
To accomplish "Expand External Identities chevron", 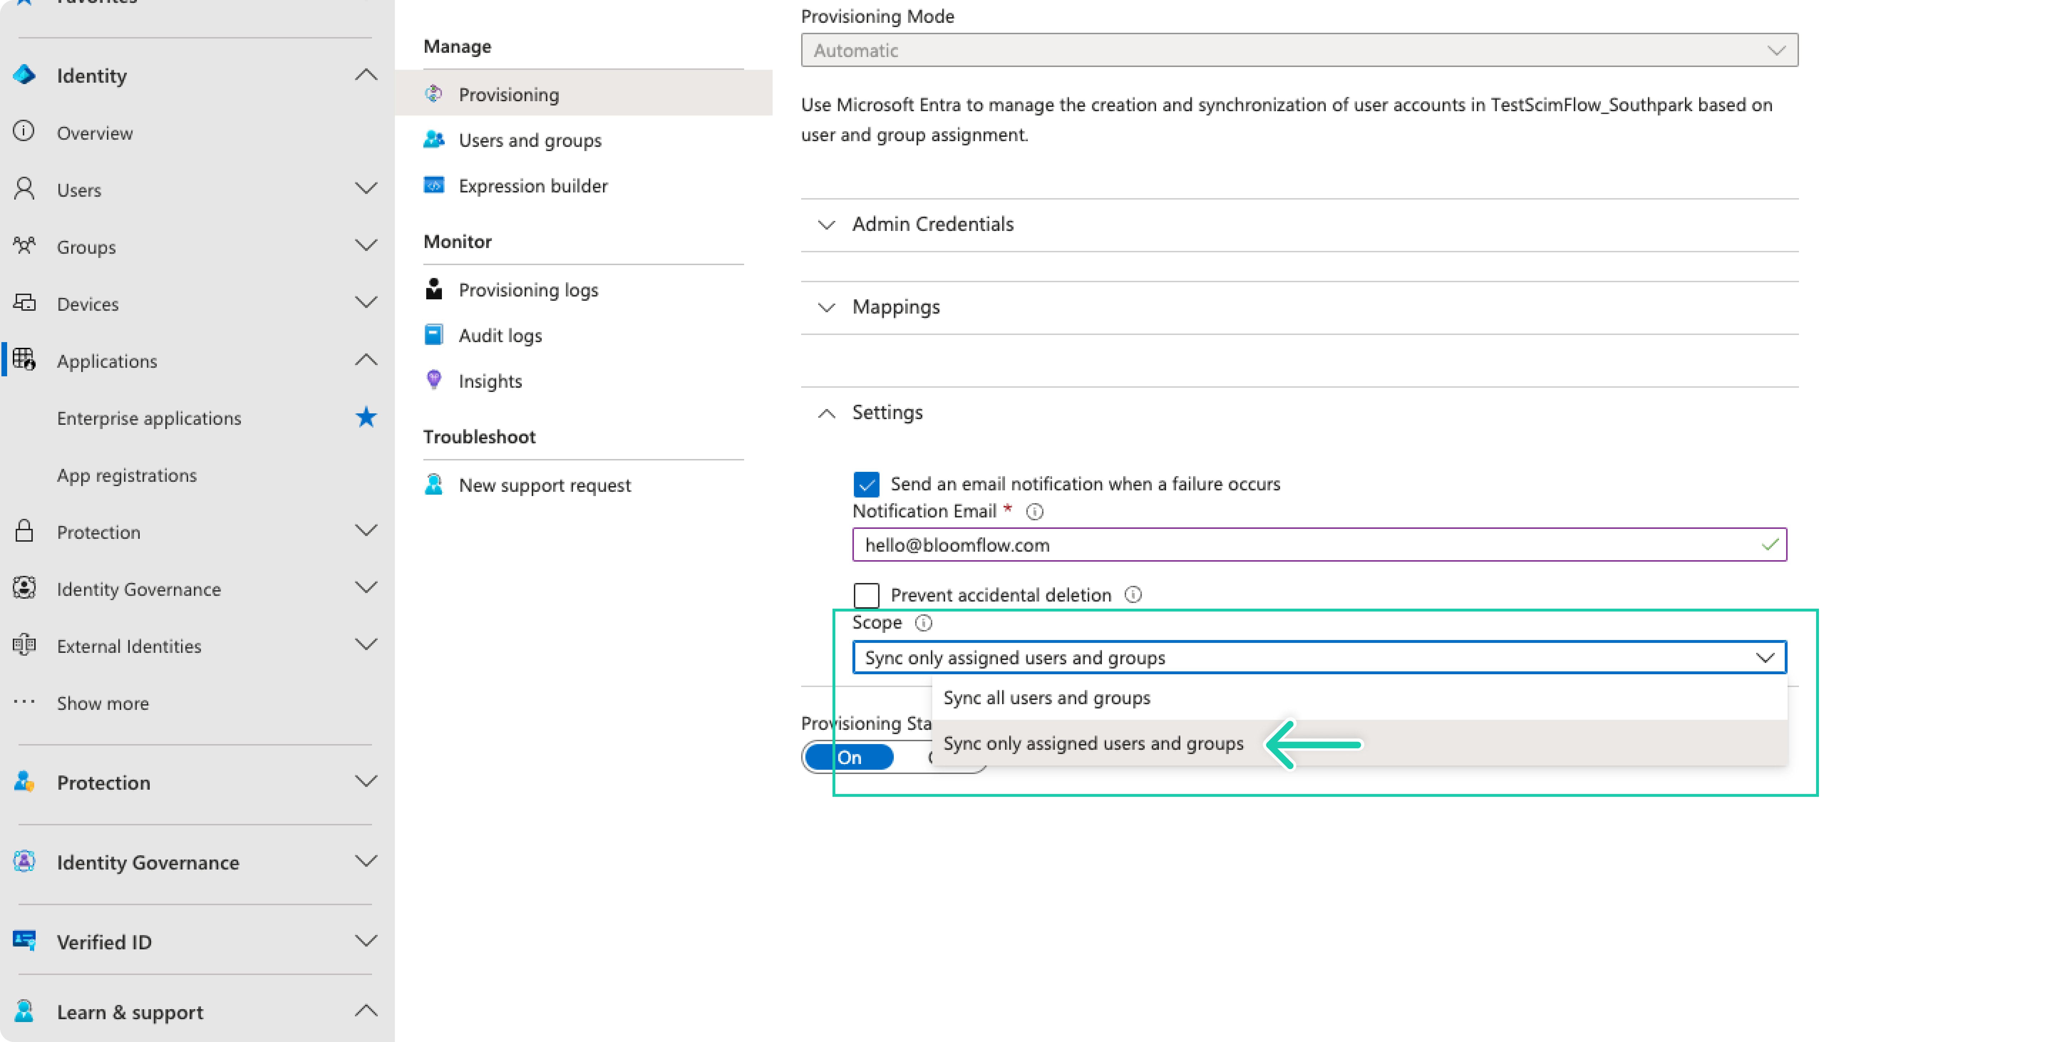I will click(366, 644).
